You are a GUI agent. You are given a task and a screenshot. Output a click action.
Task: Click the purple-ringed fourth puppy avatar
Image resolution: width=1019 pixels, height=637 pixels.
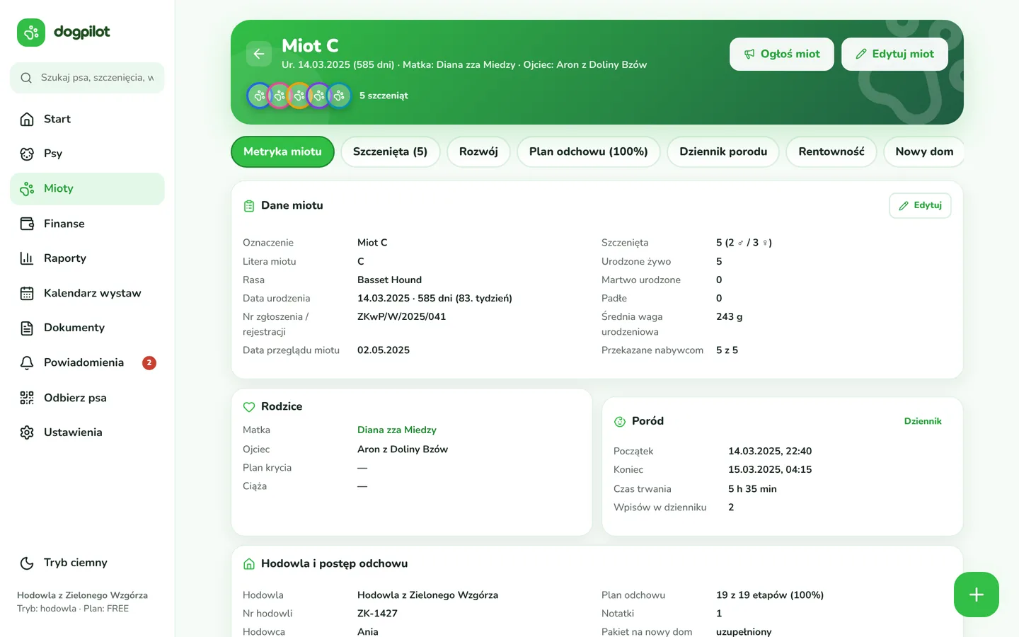(318, 96)
